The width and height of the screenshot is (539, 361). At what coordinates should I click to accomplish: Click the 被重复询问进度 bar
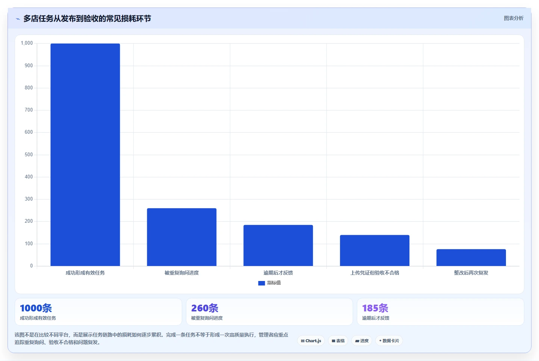point(182,237)
